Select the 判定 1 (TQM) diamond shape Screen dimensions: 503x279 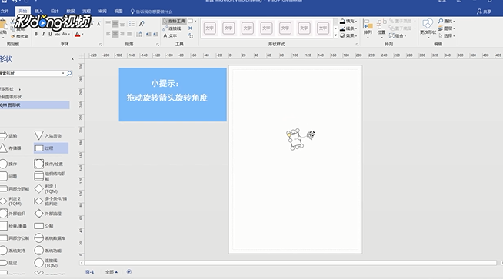pyautogui.click(x=46, y=188)
